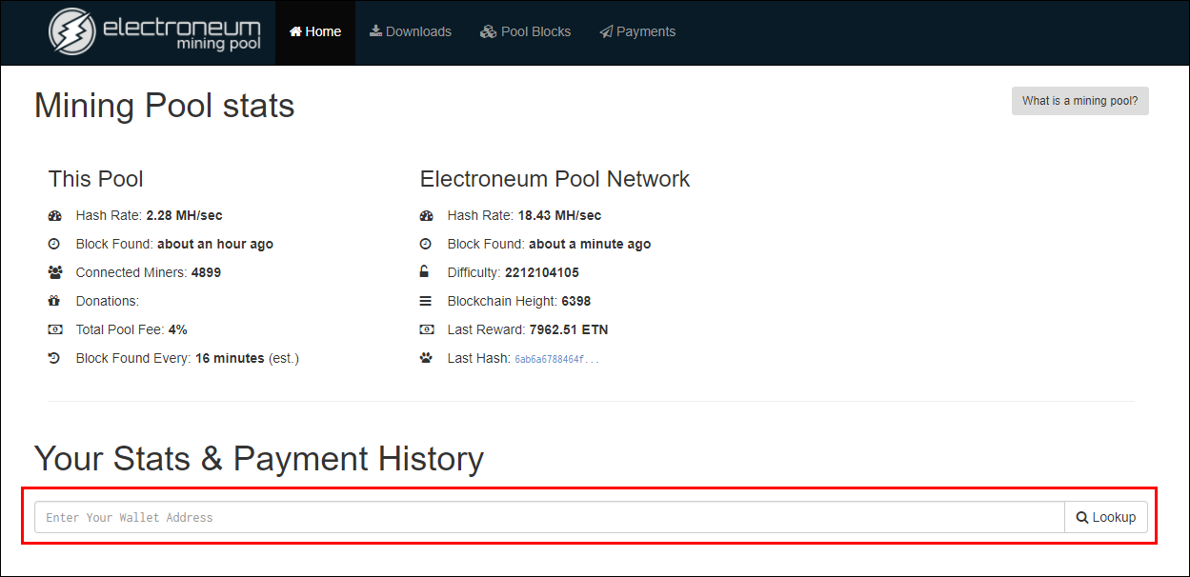Click the Difficulty unlock icon
Screen dimensions: 1190x577
[425, 272]
